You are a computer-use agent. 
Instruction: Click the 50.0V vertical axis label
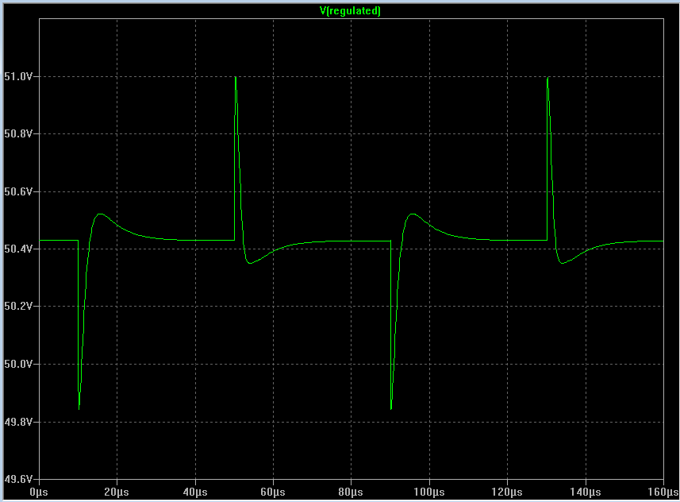pyautogui.click(x=18, y=364)
